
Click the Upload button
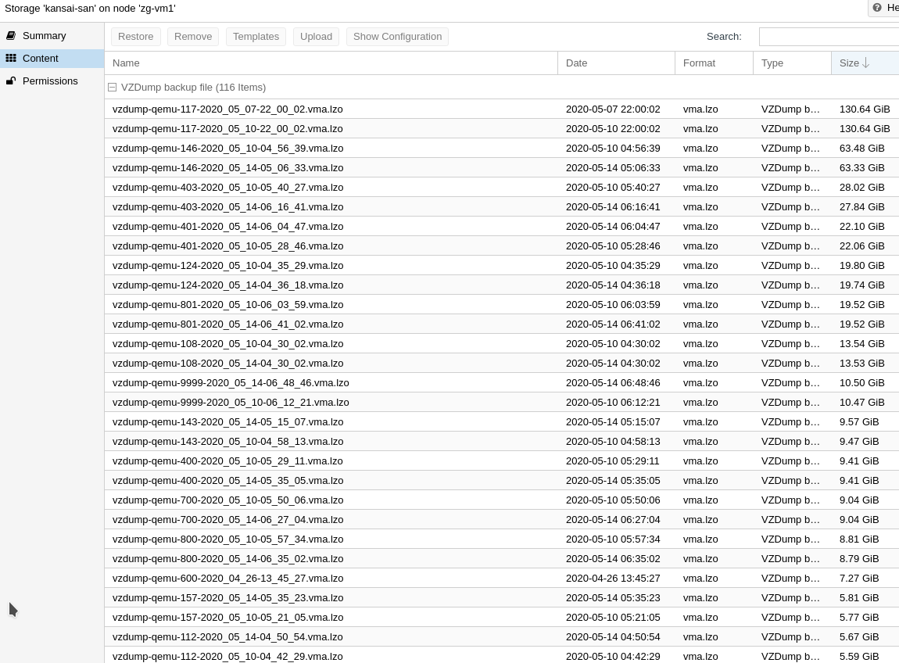click(x=316, y=36)
